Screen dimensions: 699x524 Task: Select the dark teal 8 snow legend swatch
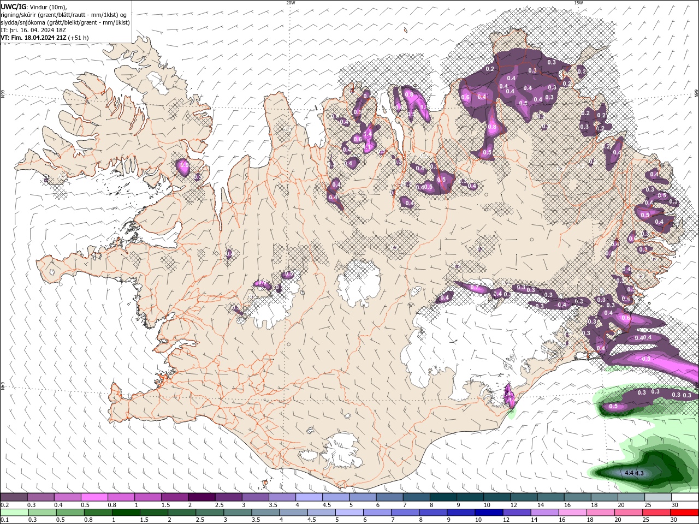[x=443, y=497]
